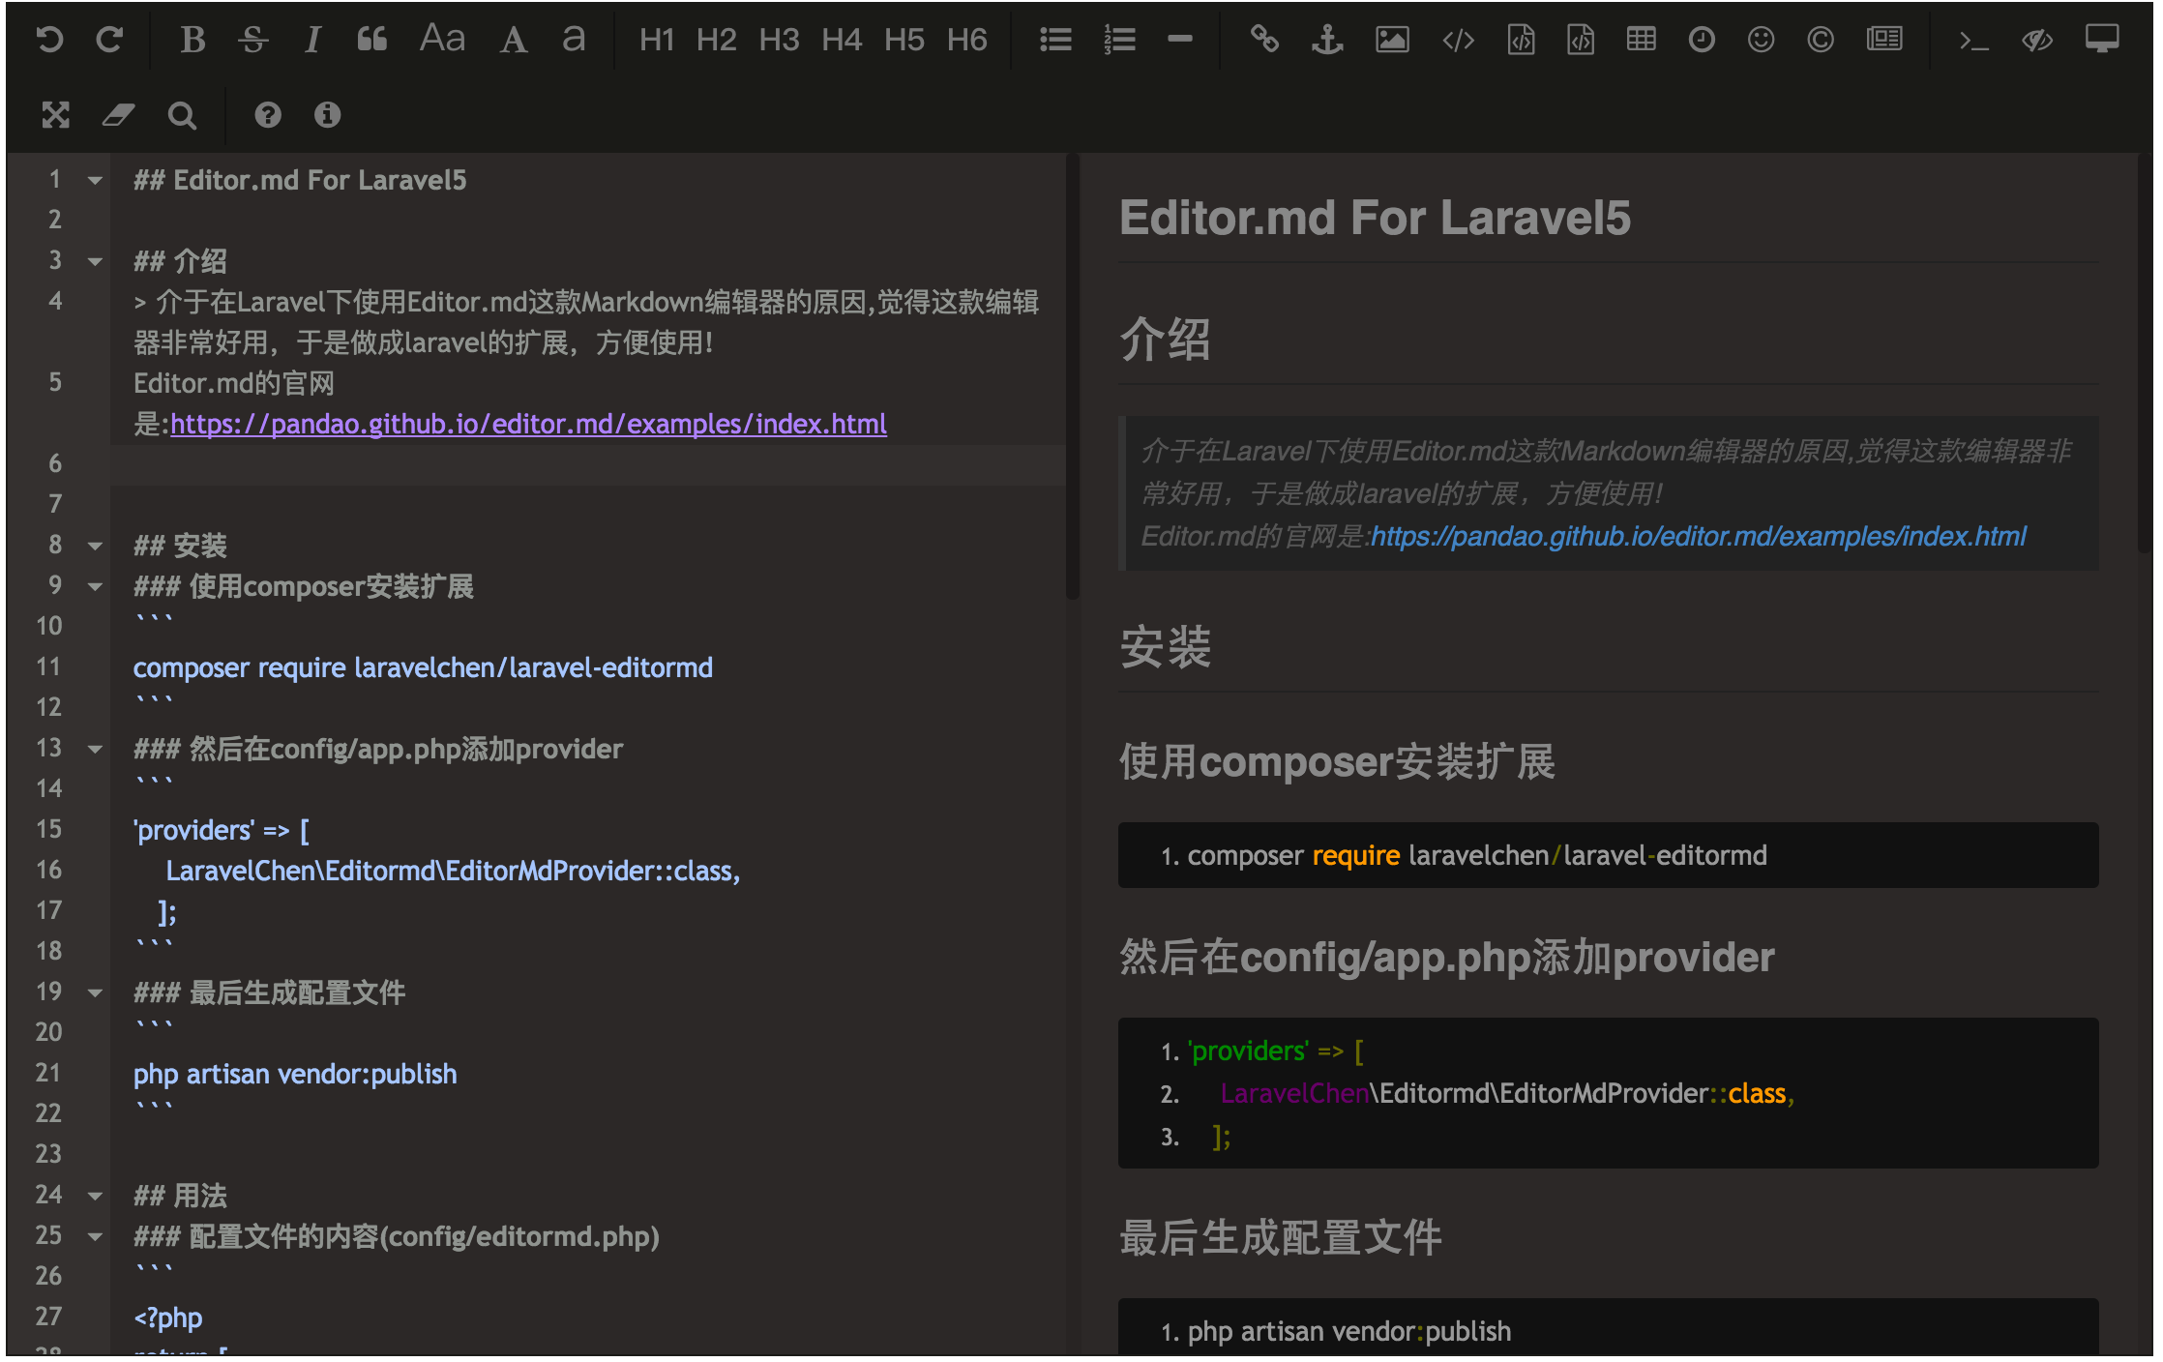Viewport: 2163px width, 1362px height.
Task: Click the composer require line in editor
Action: (423, 668)
